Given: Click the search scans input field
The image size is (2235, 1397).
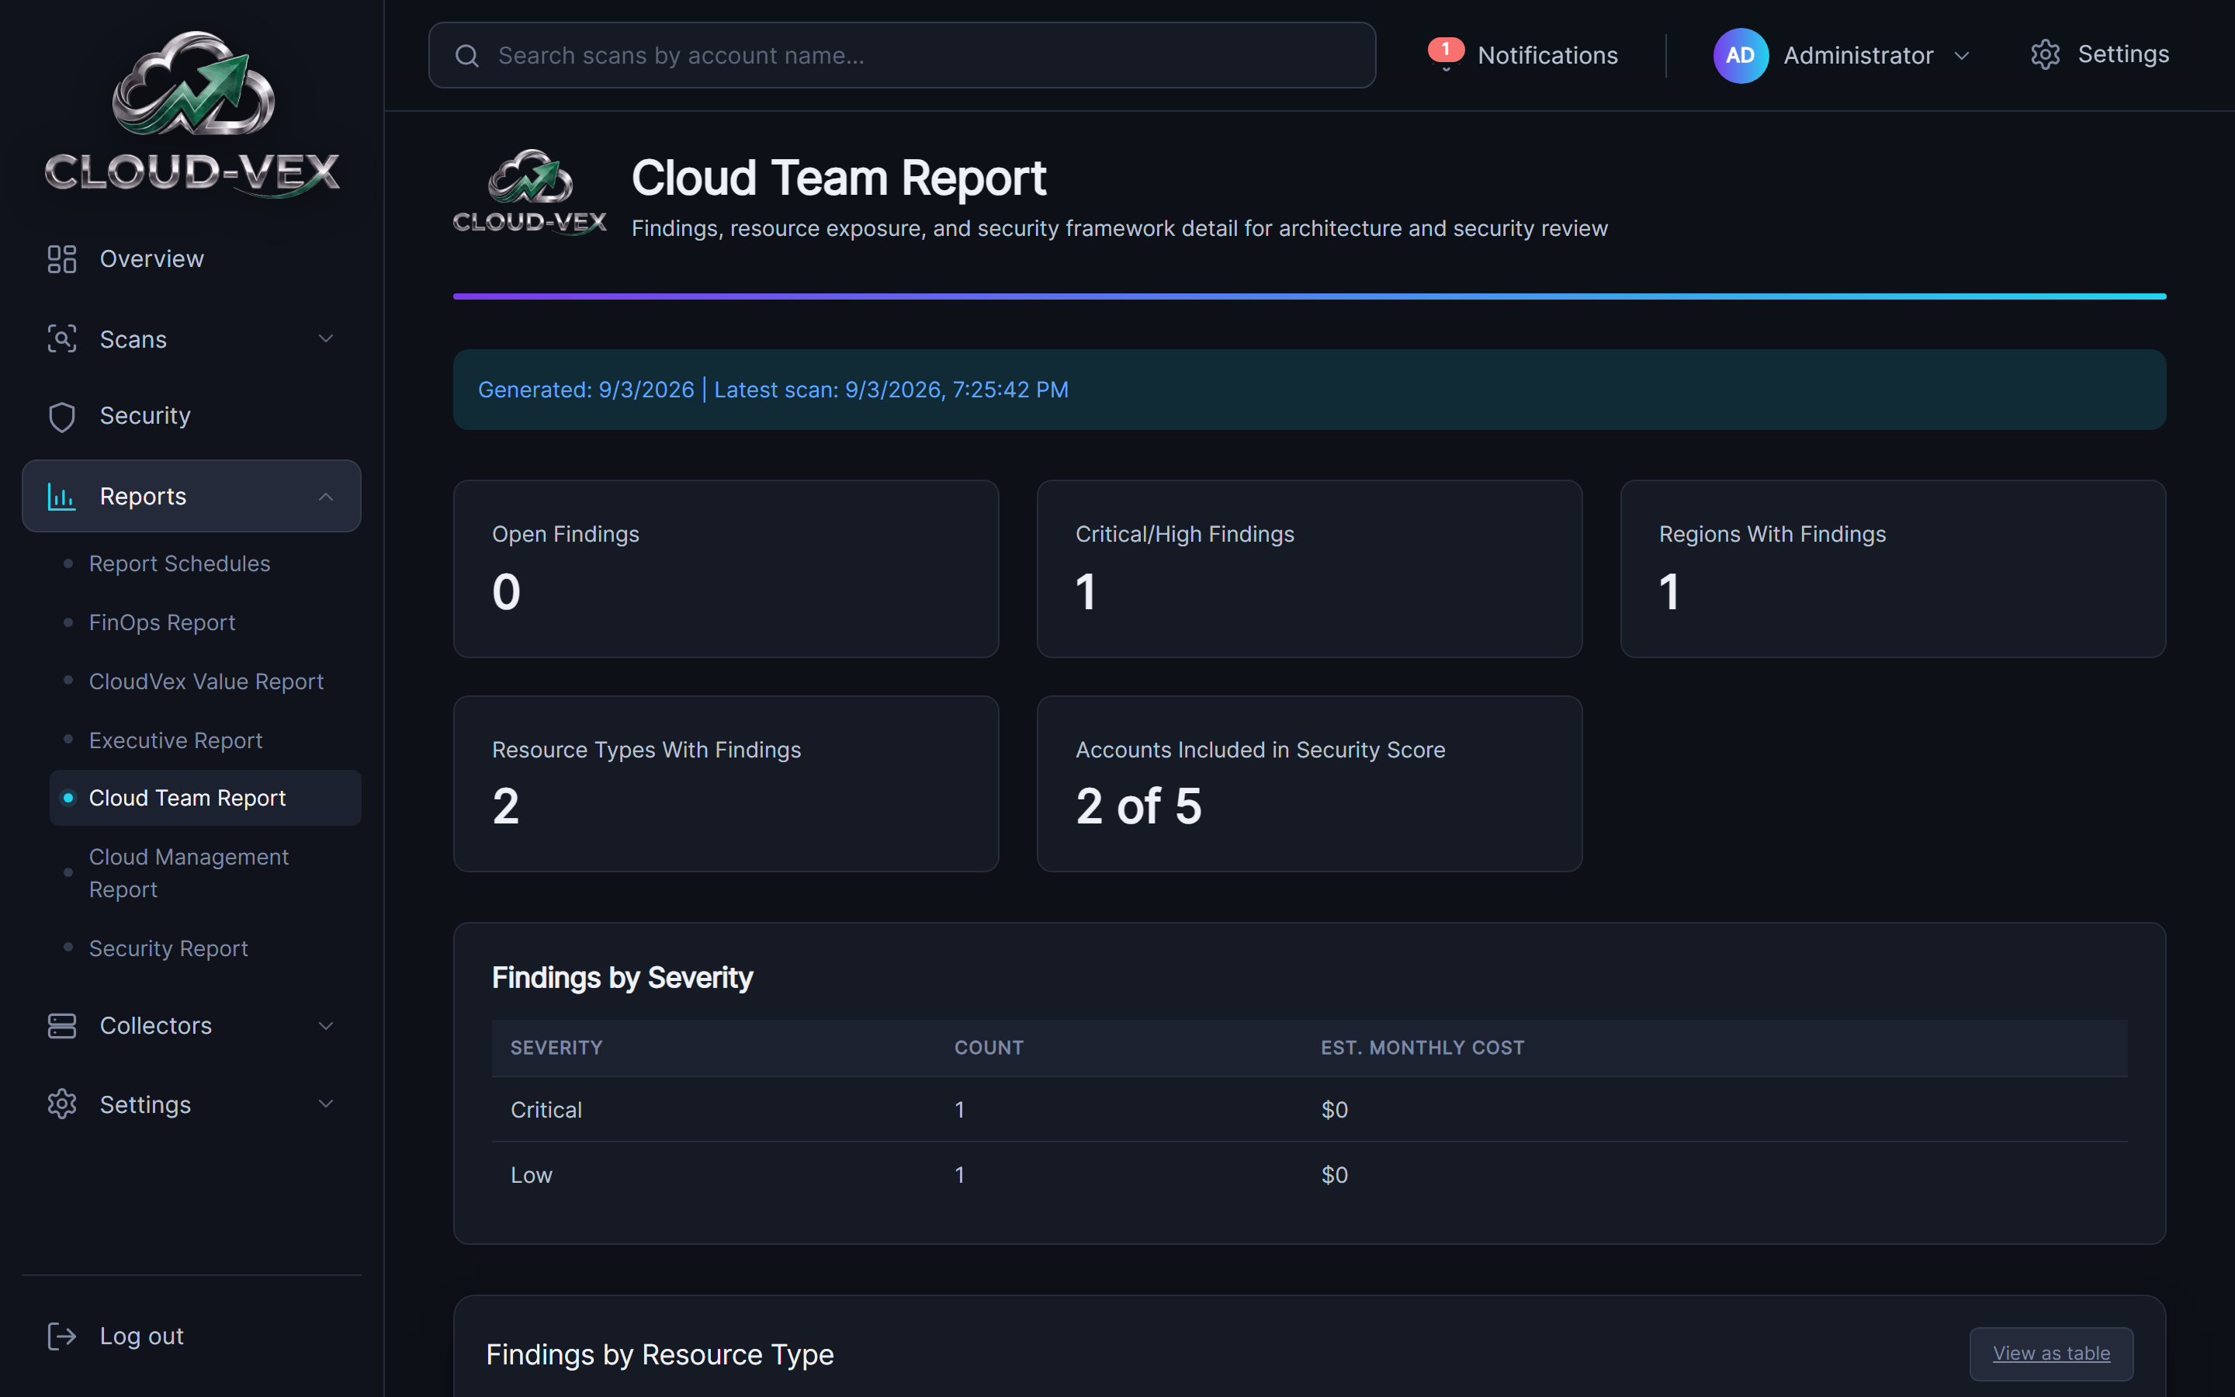Looking at the screenshot, I should point(902,55).
